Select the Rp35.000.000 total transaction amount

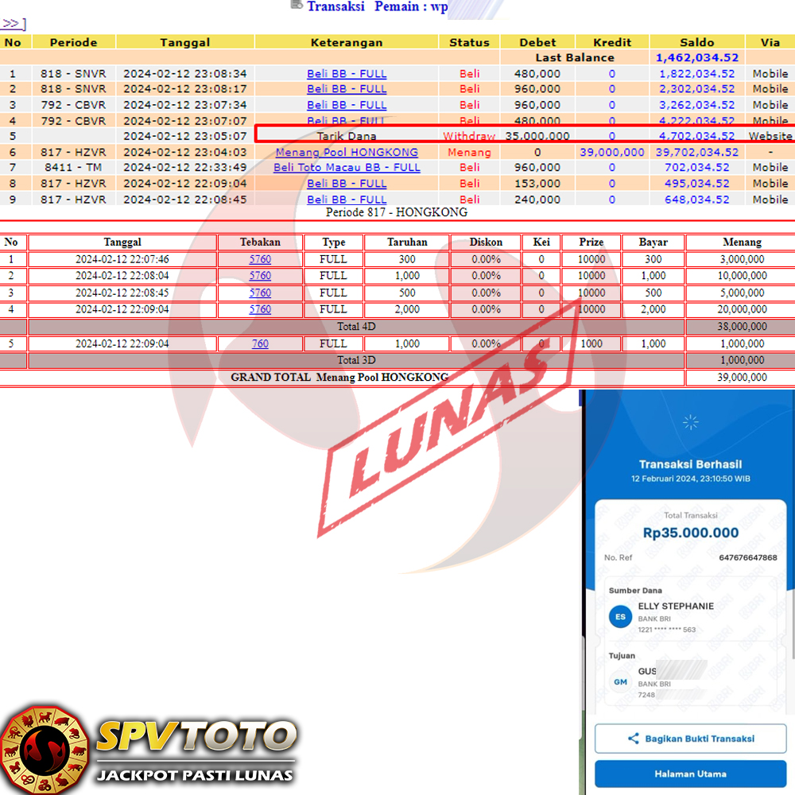click(691, 533)
